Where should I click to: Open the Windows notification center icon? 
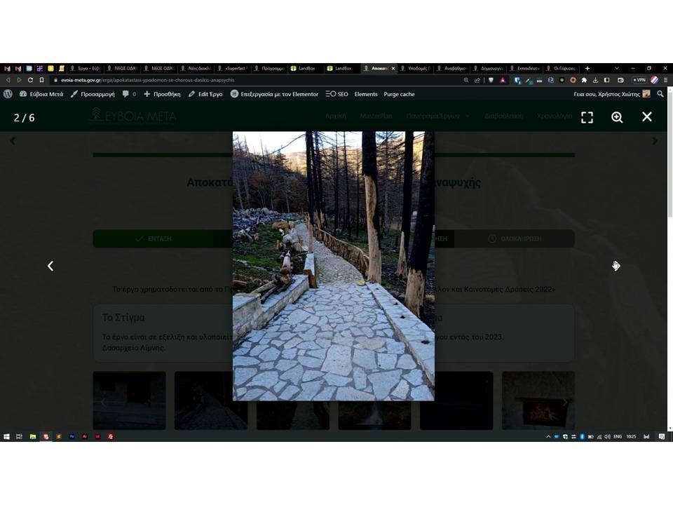pos(661,437)
